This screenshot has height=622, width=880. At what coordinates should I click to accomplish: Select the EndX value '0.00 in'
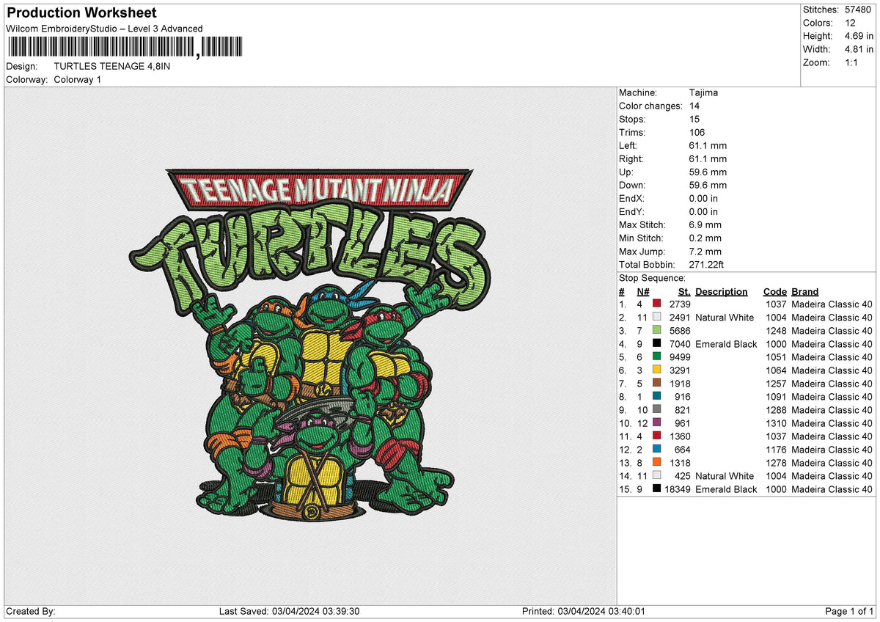pos(704,198)
